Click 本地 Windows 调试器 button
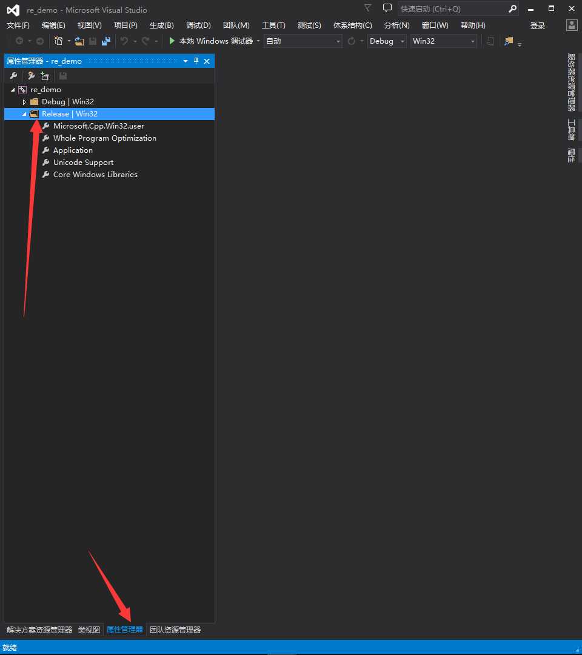The height and width of the screenshot is (655, 582). pyautogui.click(x=211, y=41)
